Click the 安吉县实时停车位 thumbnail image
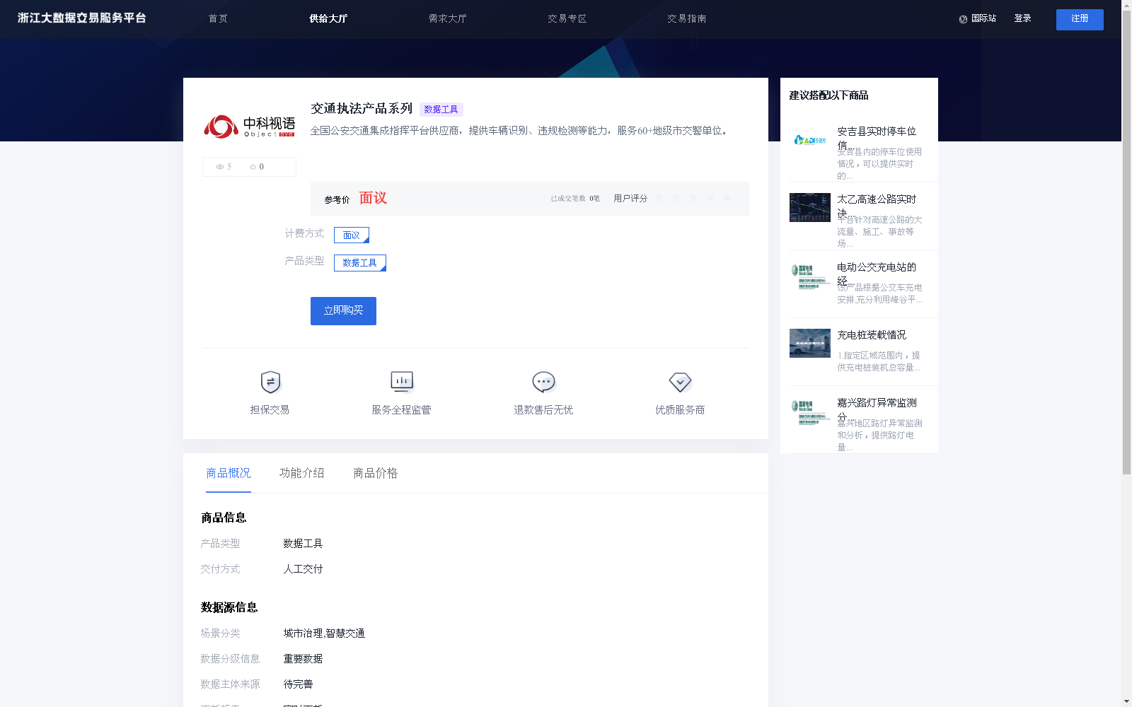The image size is (1132, 707). (x=810, y=140)
